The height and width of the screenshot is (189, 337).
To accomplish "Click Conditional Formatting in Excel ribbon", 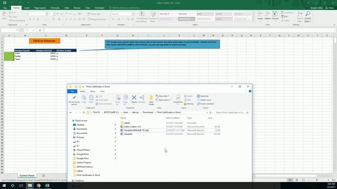I will pos(142,17).
